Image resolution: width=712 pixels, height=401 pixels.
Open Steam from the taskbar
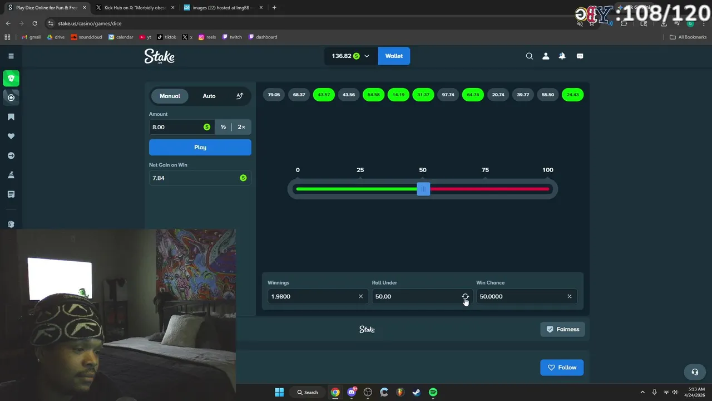(x=416, y=392)
